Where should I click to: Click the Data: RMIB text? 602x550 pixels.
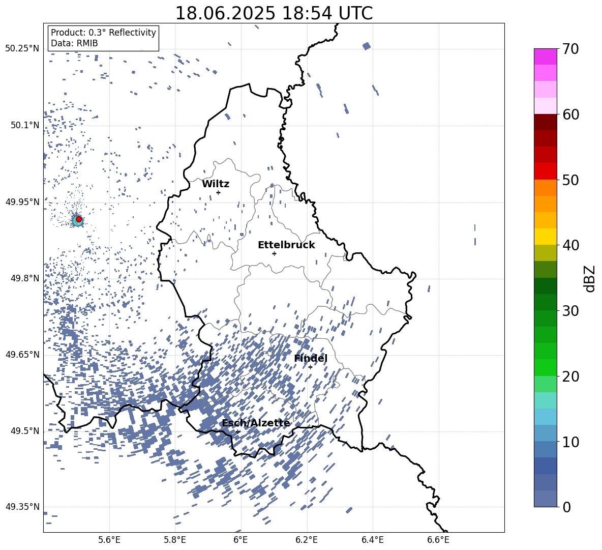point(74,43)
